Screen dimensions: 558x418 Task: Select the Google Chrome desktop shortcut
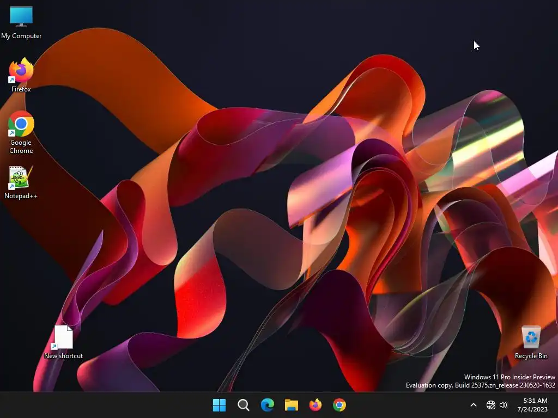point(21,133)
